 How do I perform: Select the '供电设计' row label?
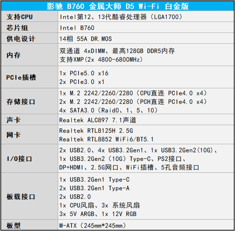pos(21,39)
